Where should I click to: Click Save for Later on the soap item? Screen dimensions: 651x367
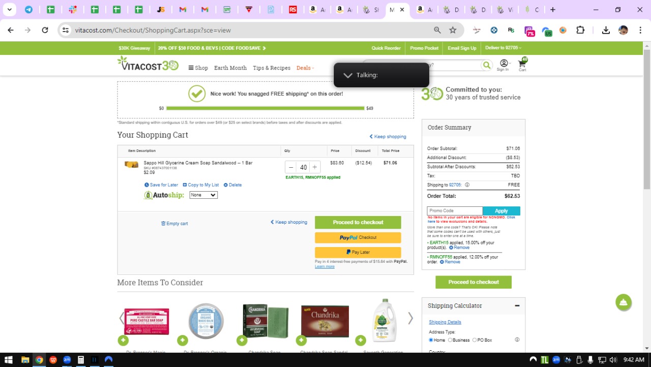161,185
